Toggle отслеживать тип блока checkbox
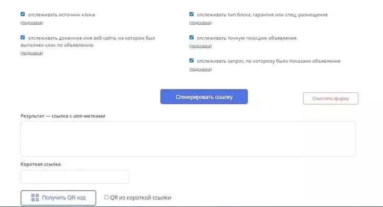Screen dimensions: 383x207 click(x=191, y=14)
